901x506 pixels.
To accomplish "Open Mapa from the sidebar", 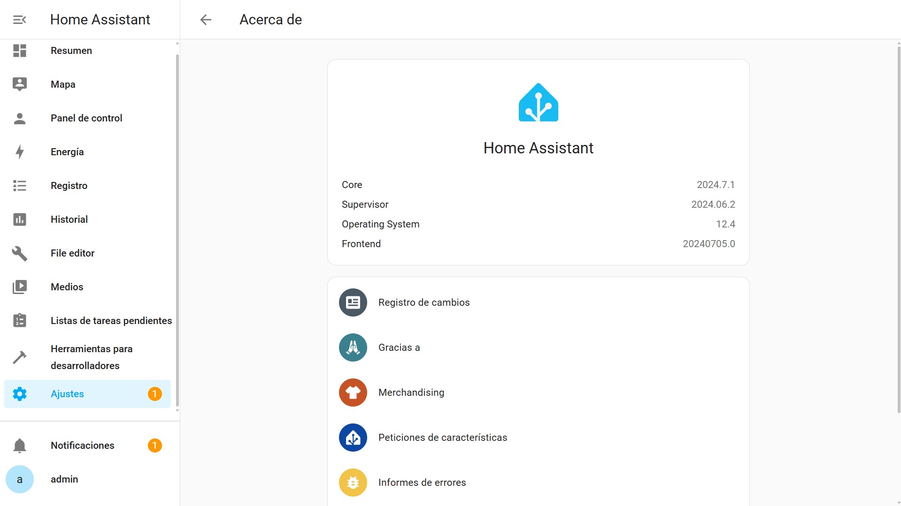I will [63, 84].
